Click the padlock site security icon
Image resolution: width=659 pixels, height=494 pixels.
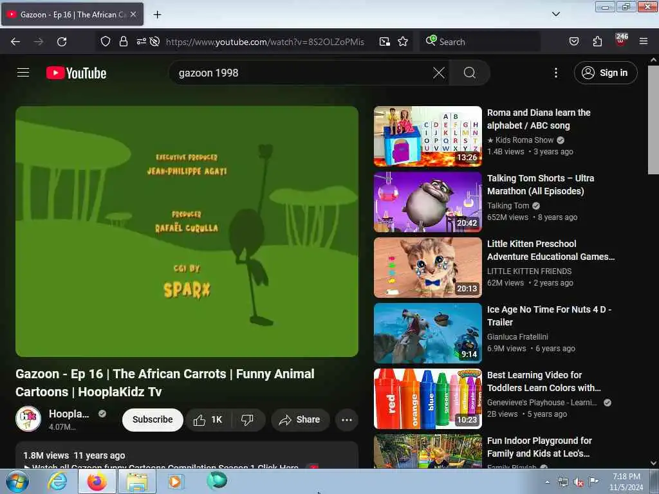coord(123,41)
